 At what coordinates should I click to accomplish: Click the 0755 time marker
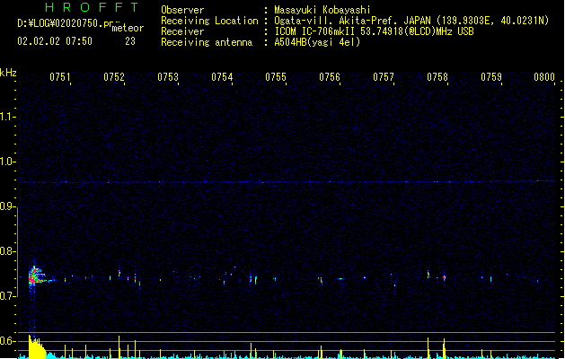pyautogui.click(x=276, y=77)
